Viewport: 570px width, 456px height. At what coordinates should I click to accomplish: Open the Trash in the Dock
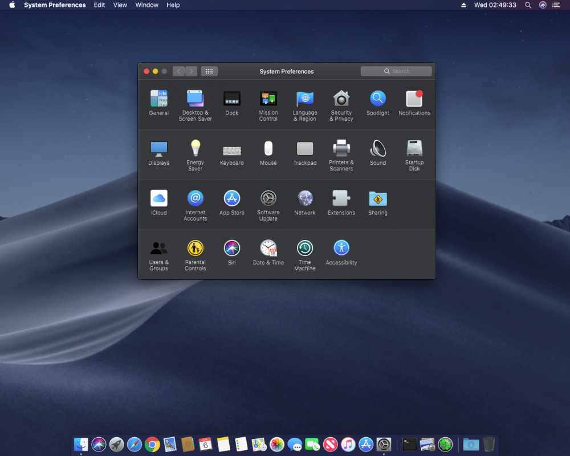click(489, 445)
